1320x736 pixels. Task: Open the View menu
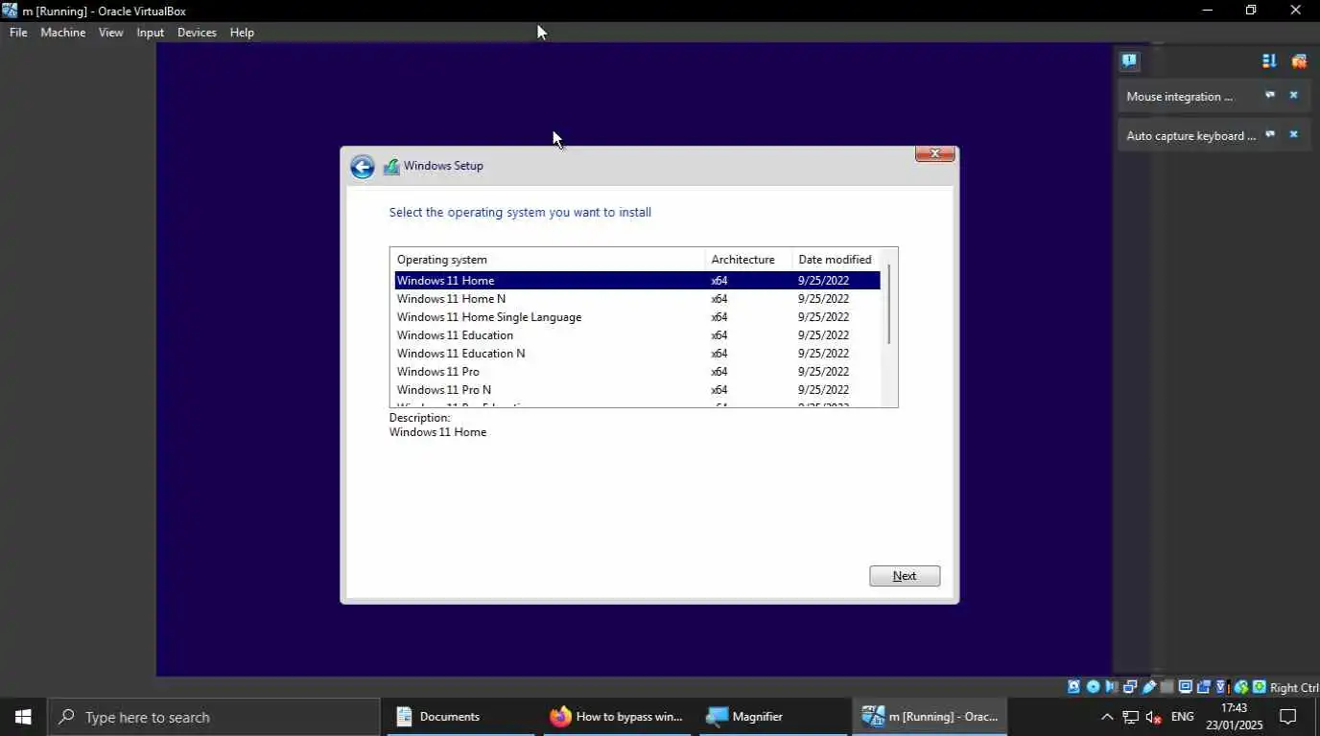111,33
